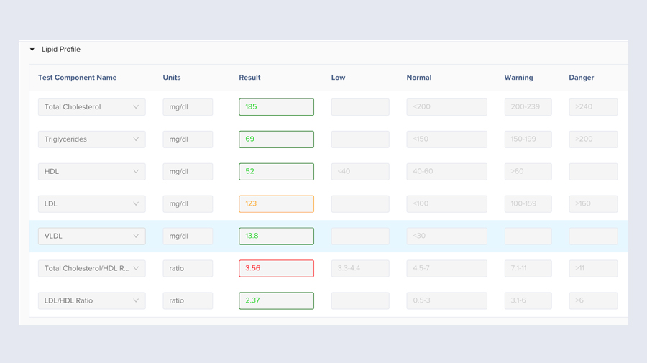This screenshot has width=647, height=363.
Task: Click the Normal field showing <30
Action: coord(447,236)
